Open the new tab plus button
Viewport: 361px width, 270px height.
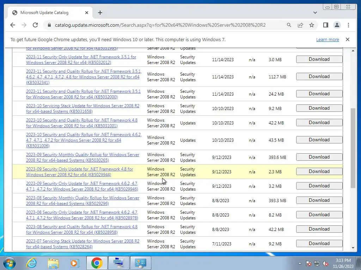100,13
